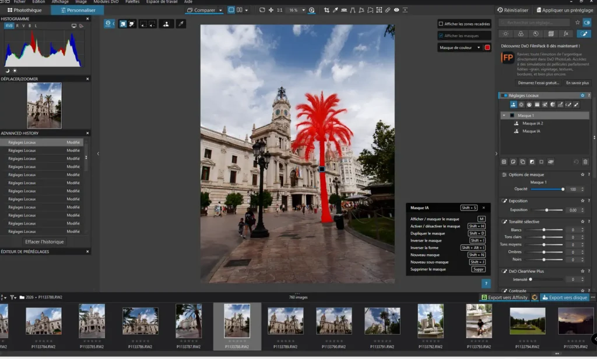Delete selected mask with trash icon
Screen dimensions: 597x359
tap(585, 162)
